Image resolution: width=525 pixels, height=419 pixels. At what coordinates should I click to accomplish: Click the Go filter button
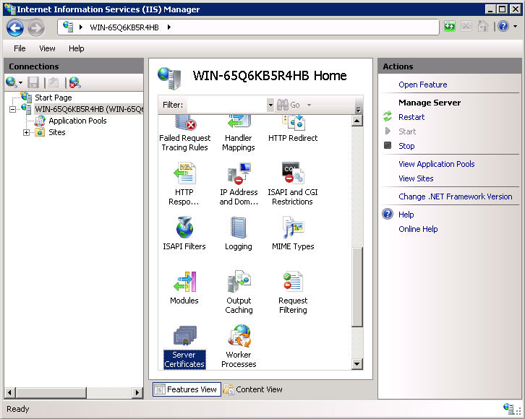[289, 105]
